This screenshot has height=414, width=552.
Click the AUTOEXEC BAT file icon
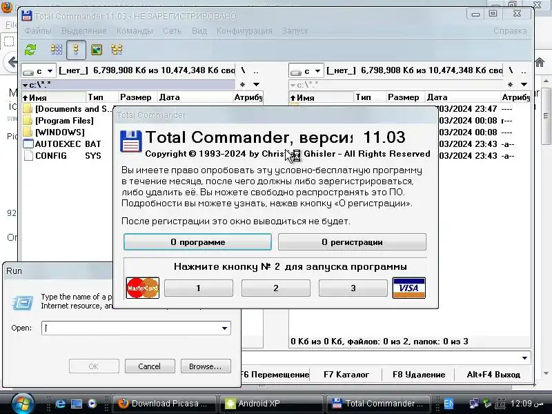pyautogui.click(x=28, y=144)
